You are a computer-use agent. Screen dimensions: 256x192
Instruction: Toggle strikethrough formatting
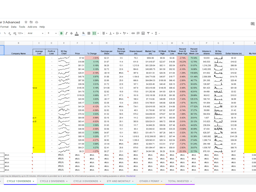point(72,33)
